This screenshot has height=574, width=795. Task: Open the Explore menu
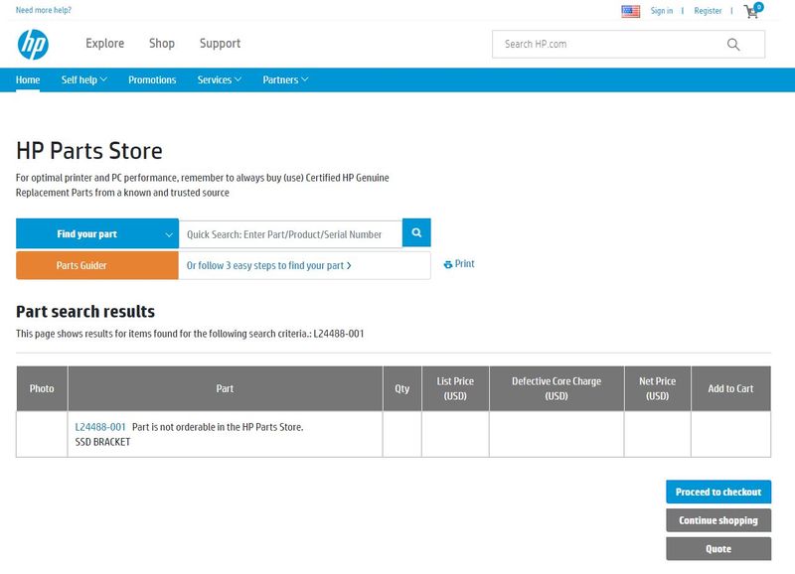pos(104,44)
